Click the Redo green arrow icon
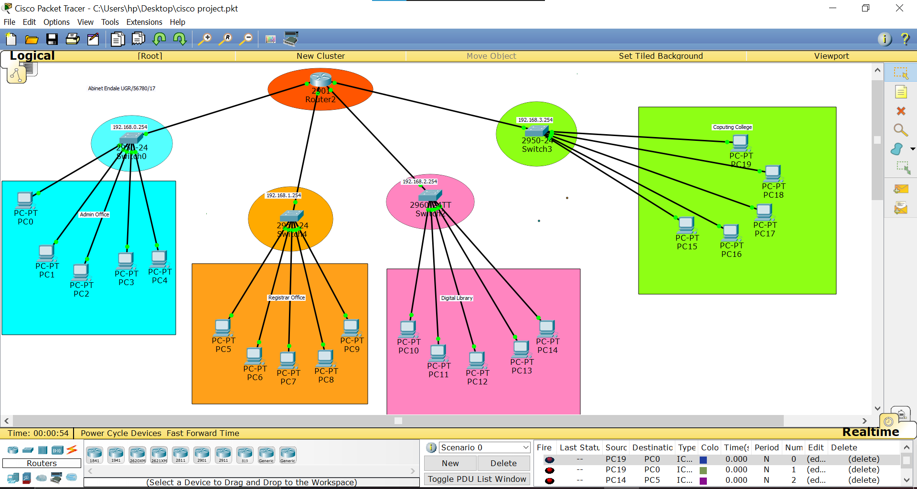Screen dimensions: 917x489 click(180, 39)
